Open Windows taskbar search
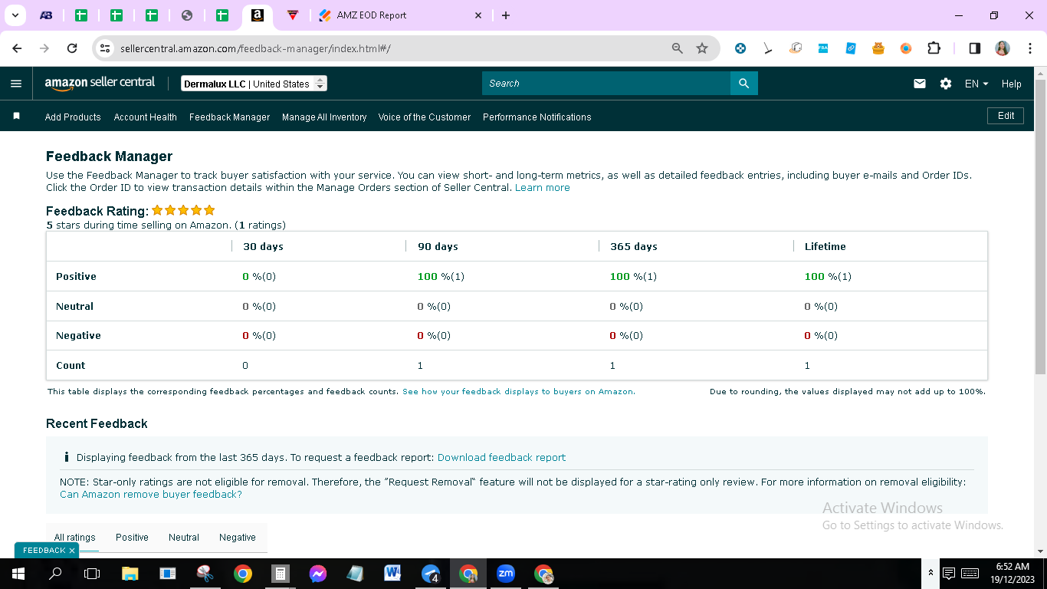This screenshot has width=1047, height=589. click(x=55, y=574)
